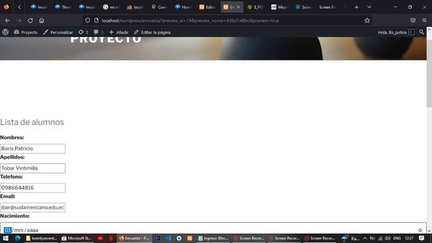Open Microsoft Edge from the taskbar
432x243 pixels.
point(18,238)
